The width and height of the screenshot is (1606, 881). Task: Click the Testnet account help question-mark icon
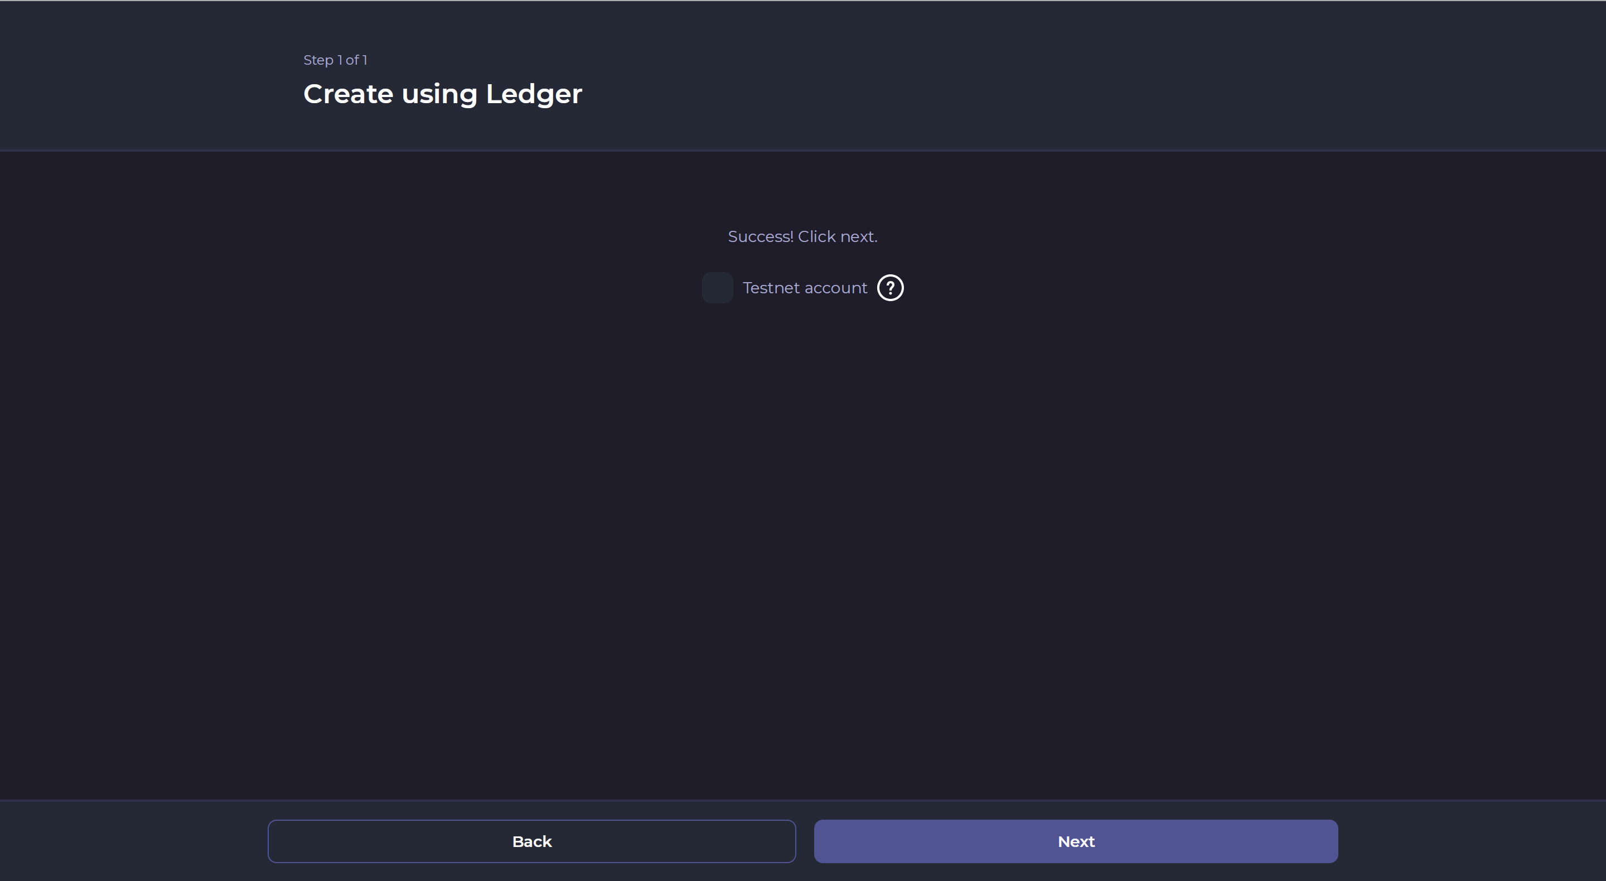(x=889, y=288)
